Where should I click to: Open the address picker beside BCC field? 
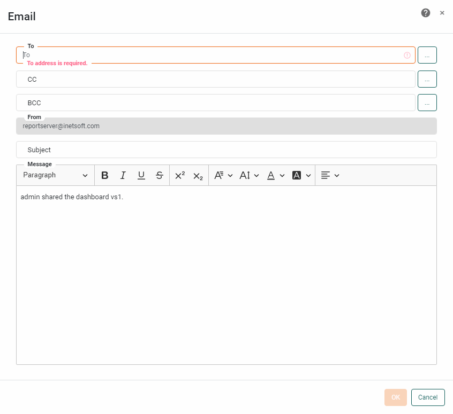pyautogui.click(x=427, y=102)
